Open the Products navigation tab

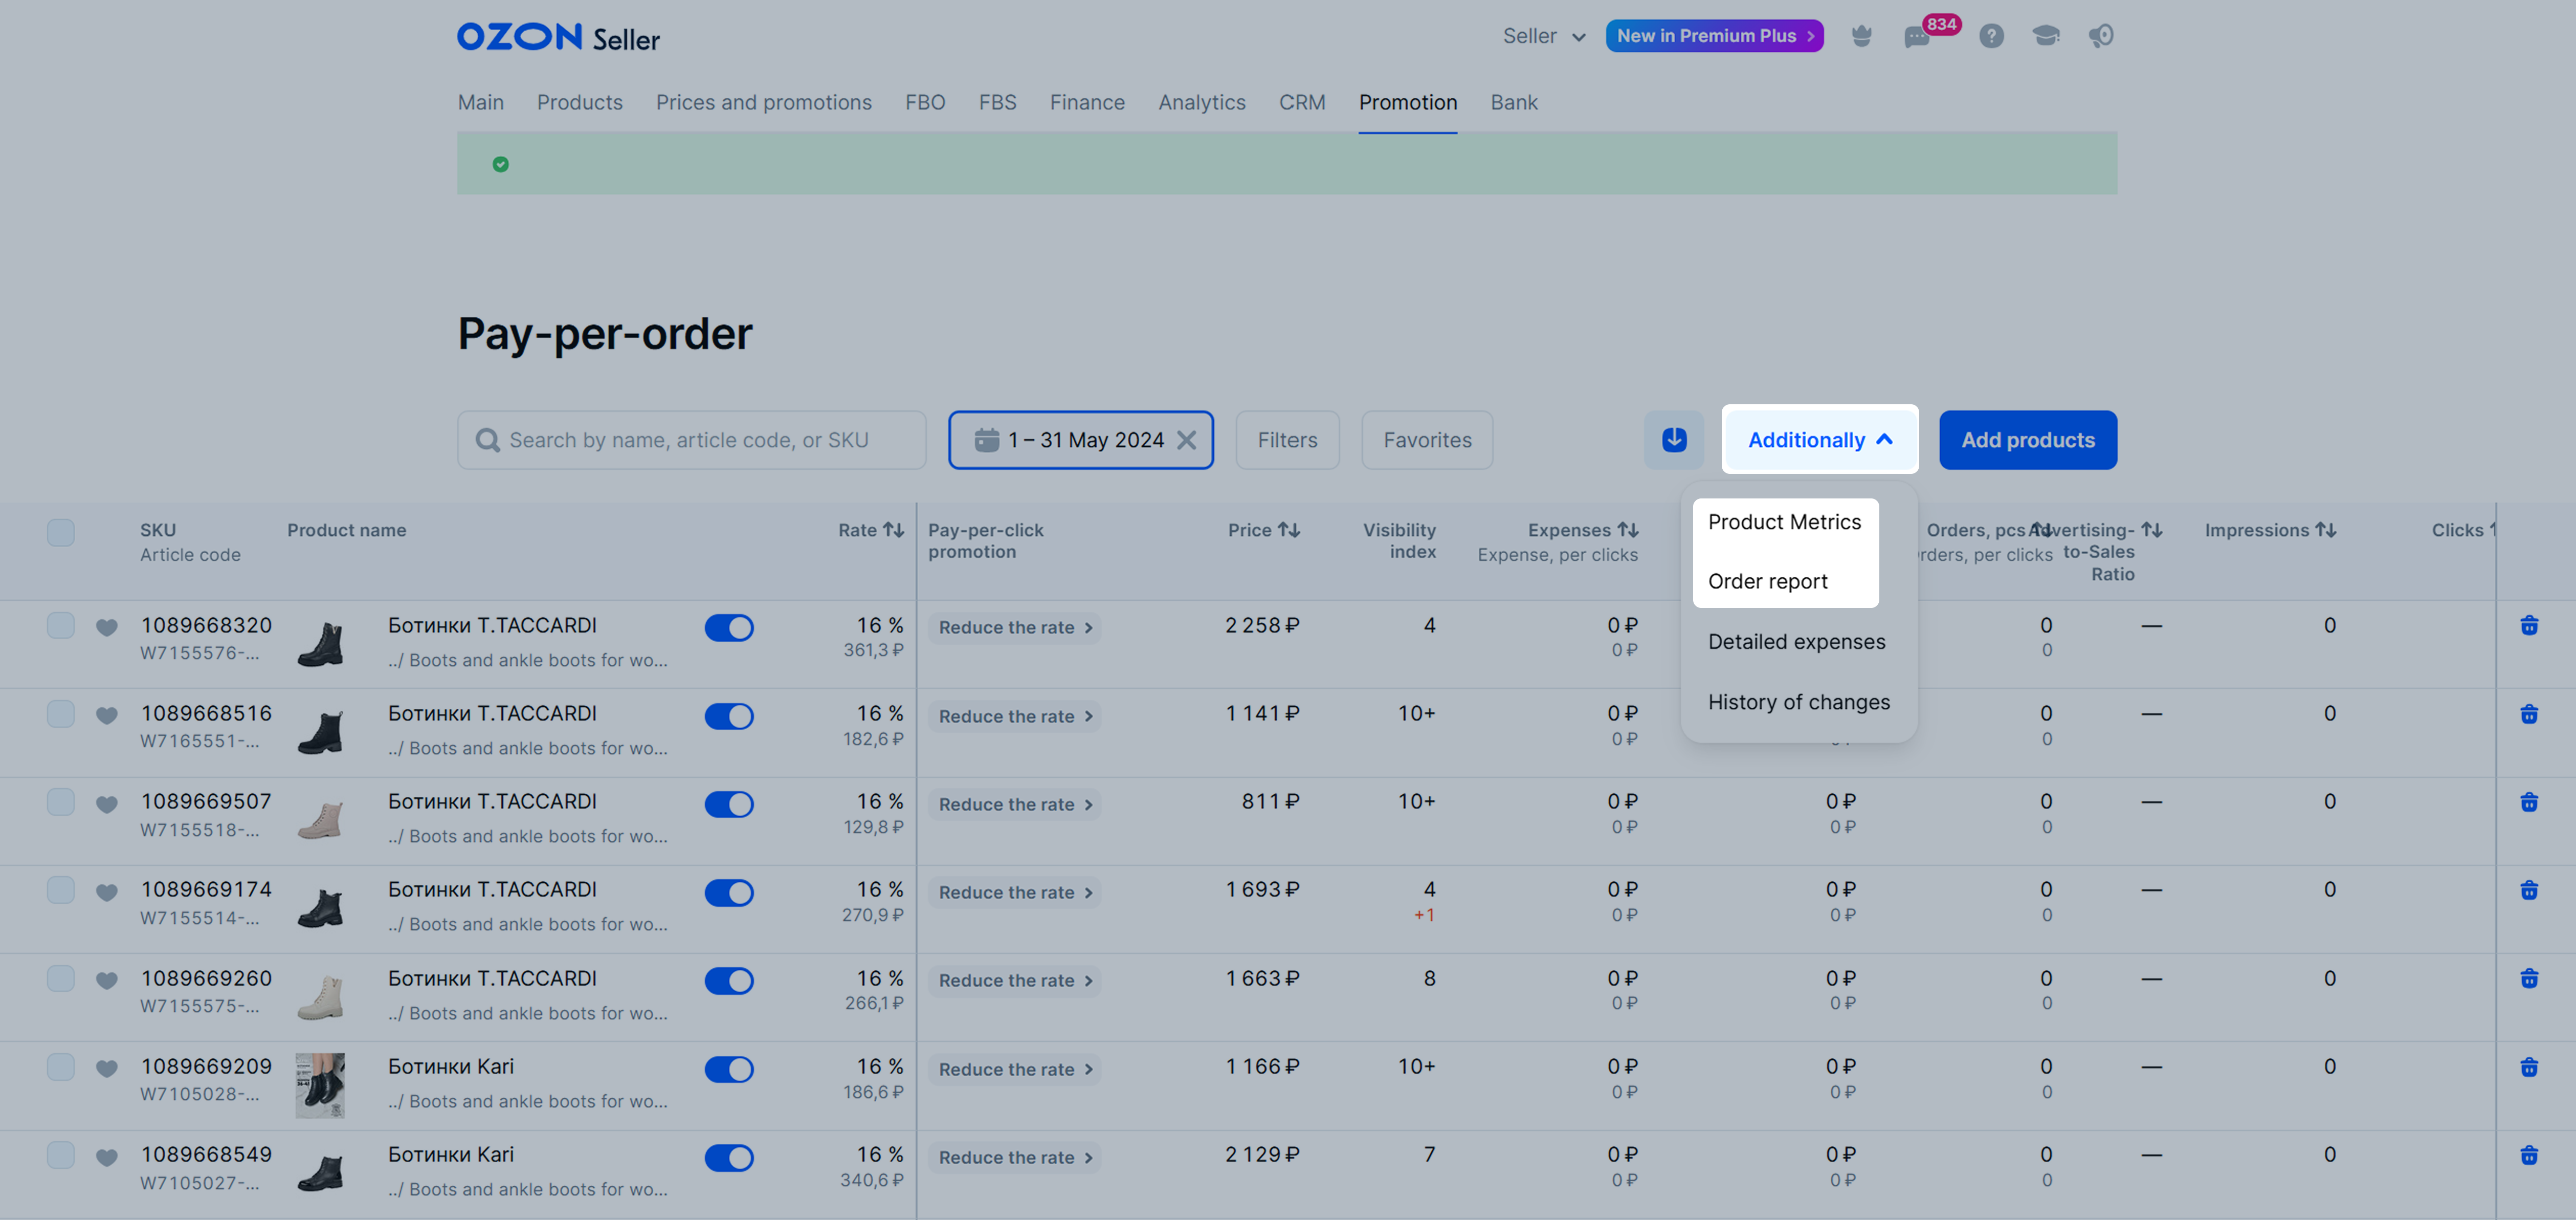579,102
